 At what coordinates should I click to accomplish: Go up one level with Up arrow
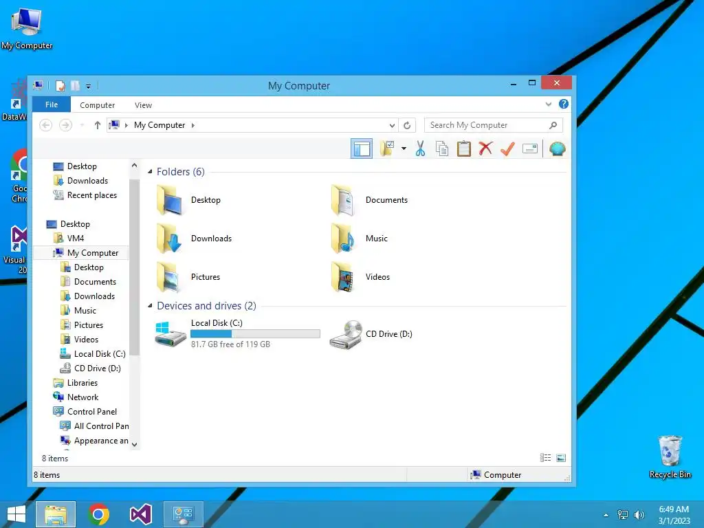pyautogui.click(x=98, y=125)
